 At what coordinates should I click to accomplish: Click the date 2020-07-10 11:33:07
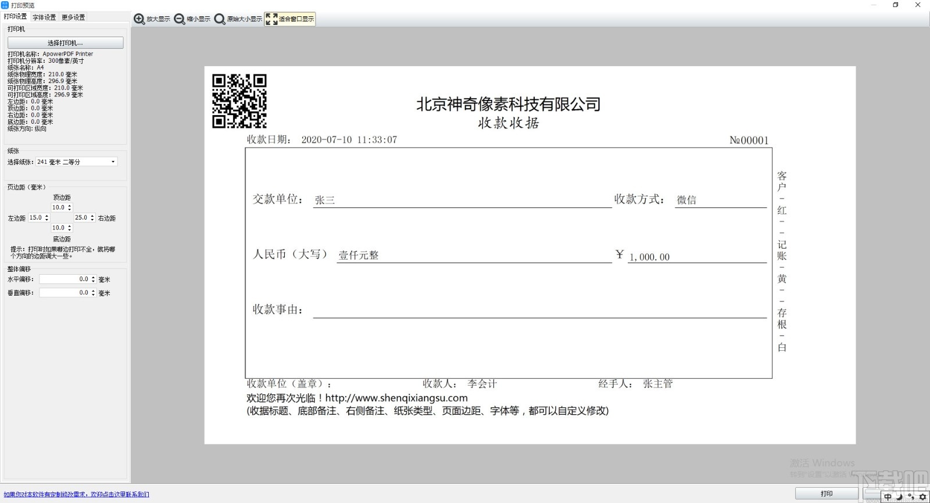349,140
